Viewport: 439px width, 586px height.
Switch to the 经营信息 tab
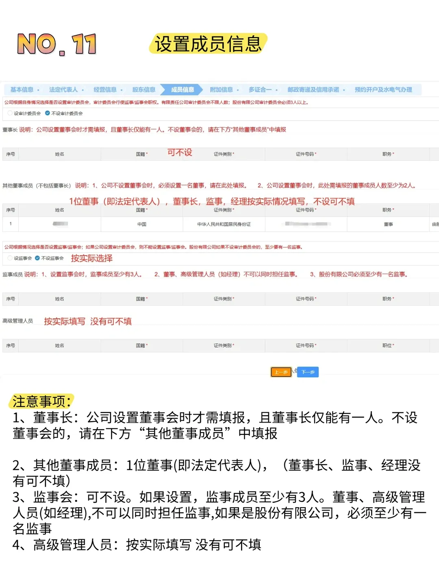coord(107,89)
